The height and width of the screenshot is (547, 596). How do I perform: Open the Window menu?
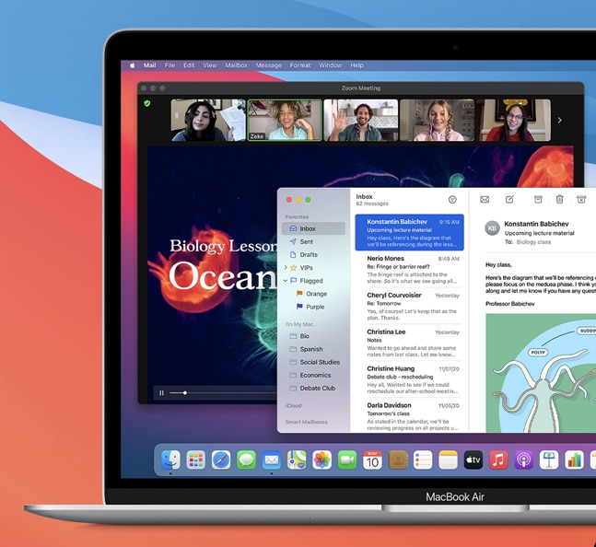pos(331,65)
